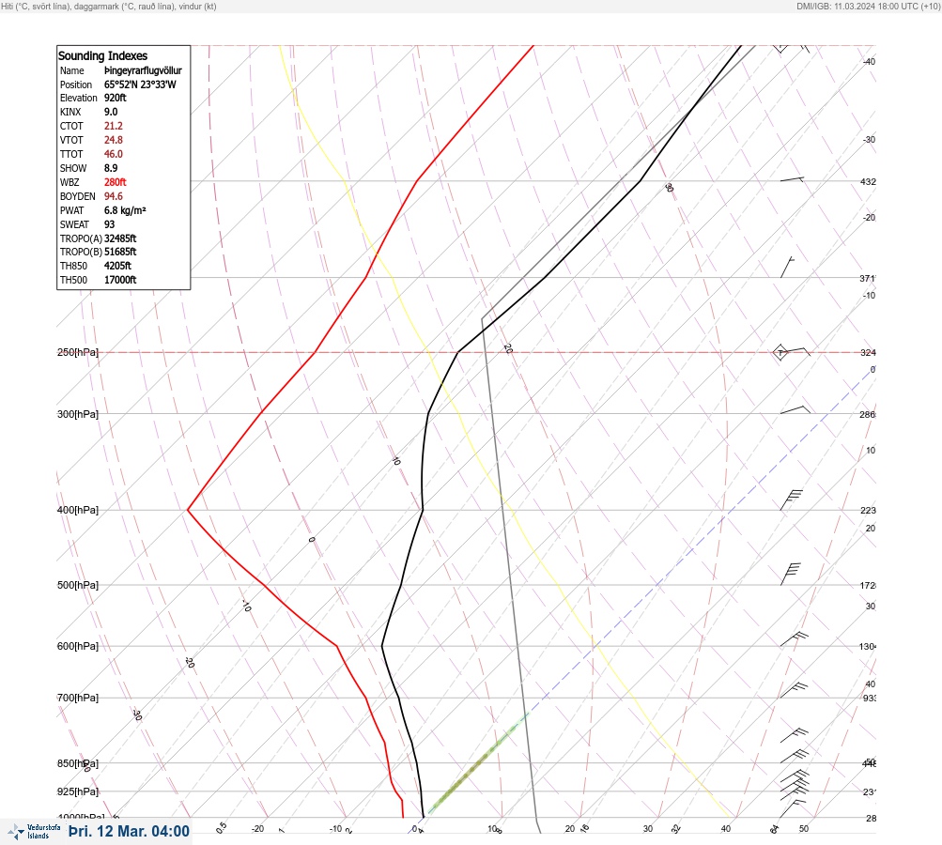942x845 pixels.
Task: Click the wind barb at 250 hPa
Action: 793,352
